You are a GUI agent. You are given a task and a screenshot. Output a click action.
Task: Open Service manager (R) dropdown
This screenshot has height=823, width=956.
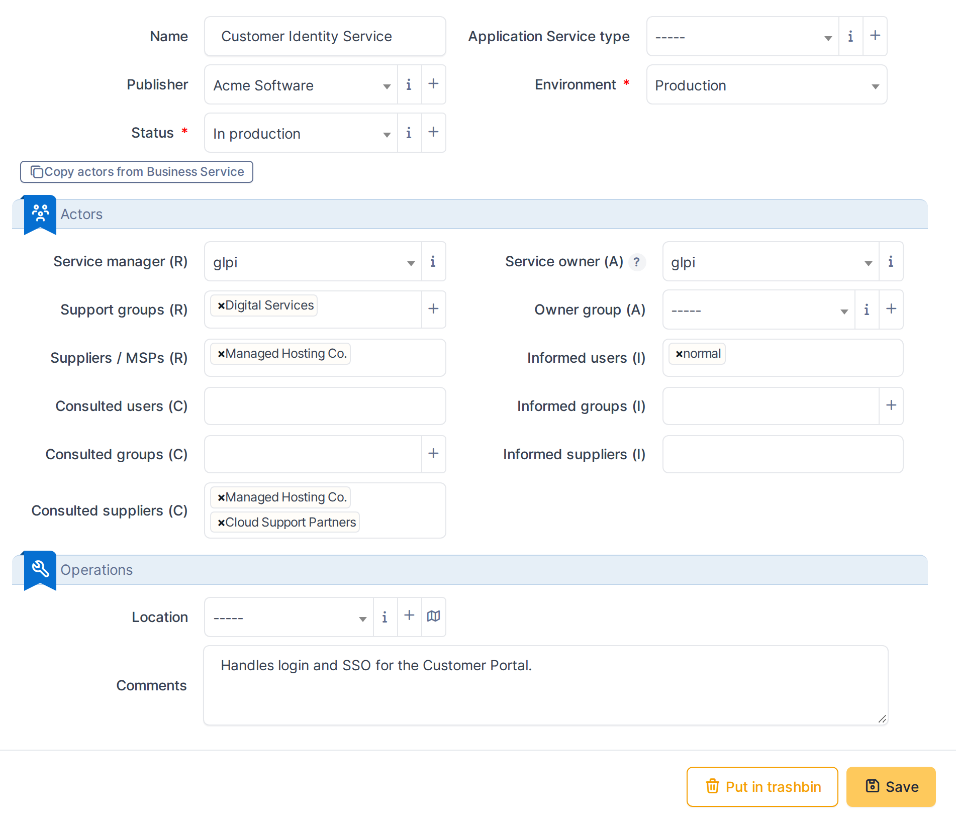pos(313,262)
